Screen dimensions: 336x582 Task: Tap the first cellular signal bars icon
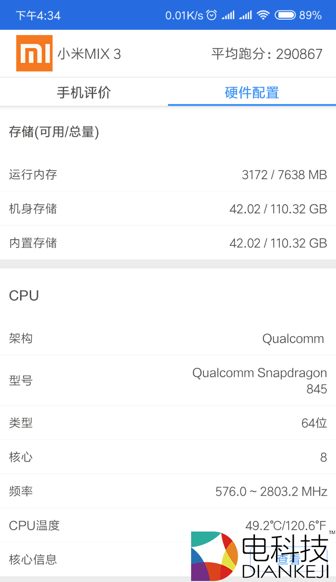tap(228, 15)
